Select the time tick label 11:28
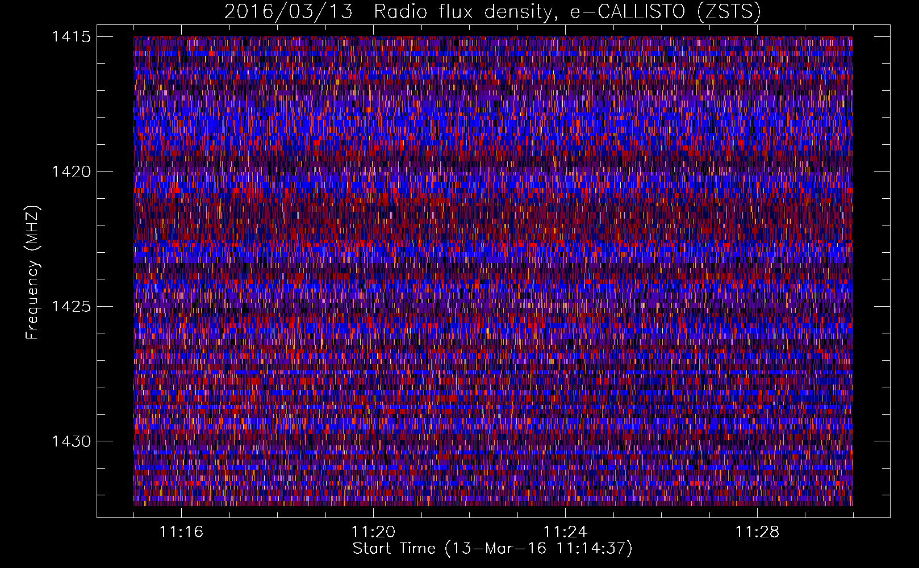The height and width of the screenshot is (568, 919). pyautogui.click(x=757, y=532)
